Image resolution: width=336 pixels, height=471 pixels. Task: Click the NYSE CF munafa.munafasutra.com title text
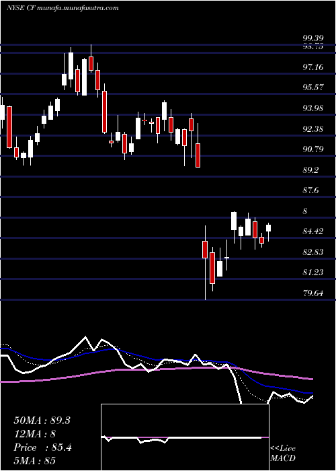click(62, 8)
